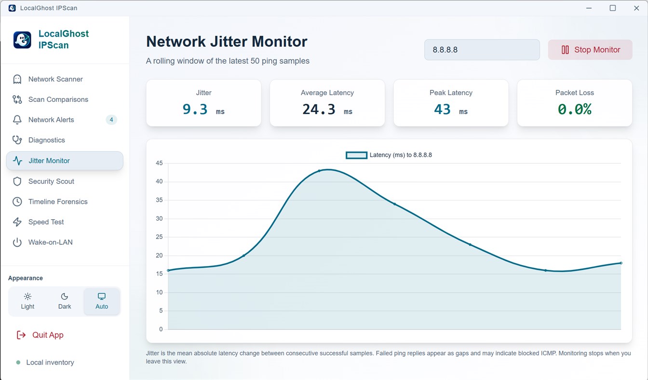Image resolution: width=648 pixels, height=380 pixels.
Task: Switch appearance to Light mode
Action: (x=27, y=301)
